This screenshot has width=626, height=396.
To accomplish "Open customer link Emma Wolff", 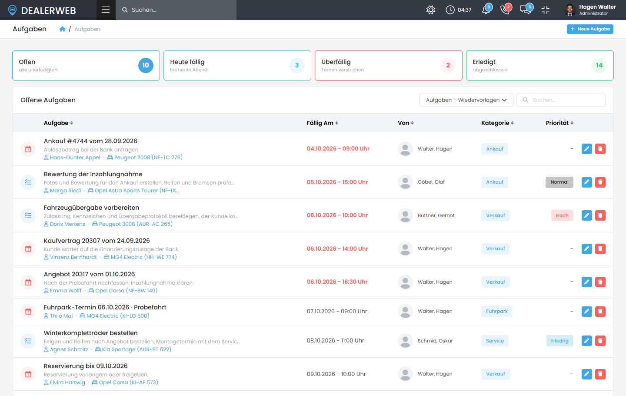I will click(x=63, y=291).
